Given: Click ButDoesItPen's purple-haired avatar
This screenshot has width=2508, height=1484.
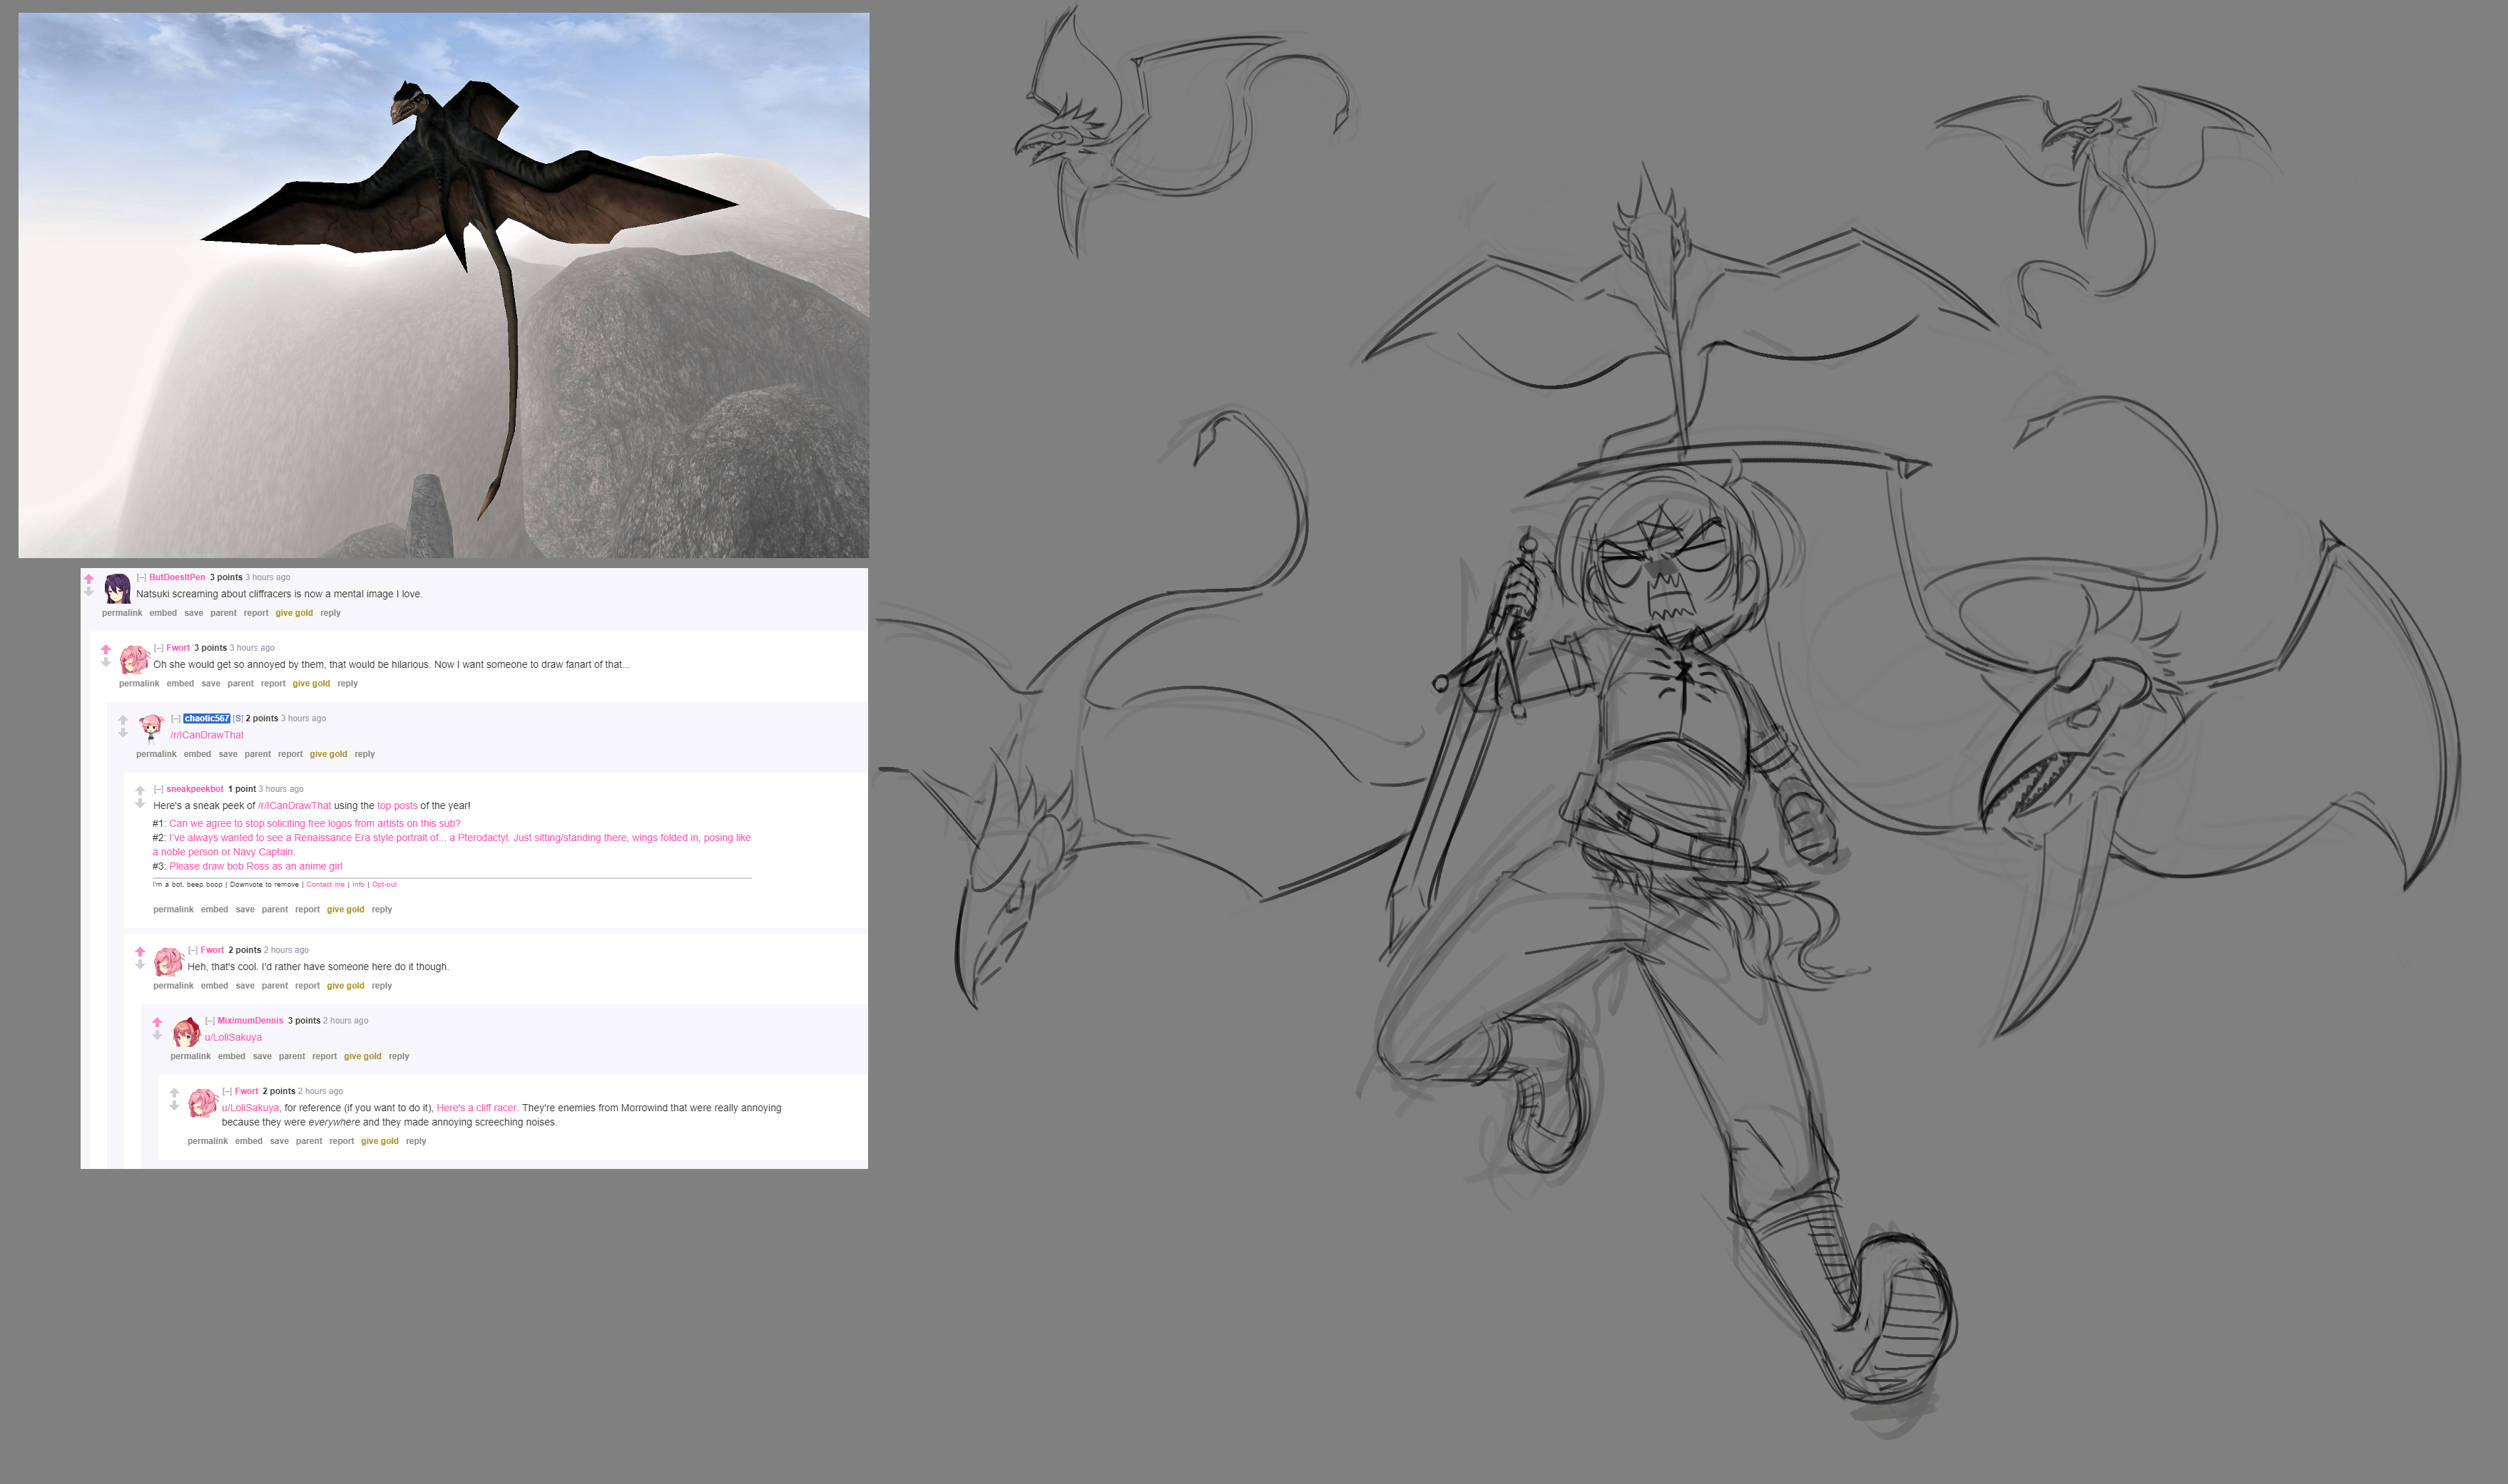Looking at the screenshot, I should pos(117,587).
